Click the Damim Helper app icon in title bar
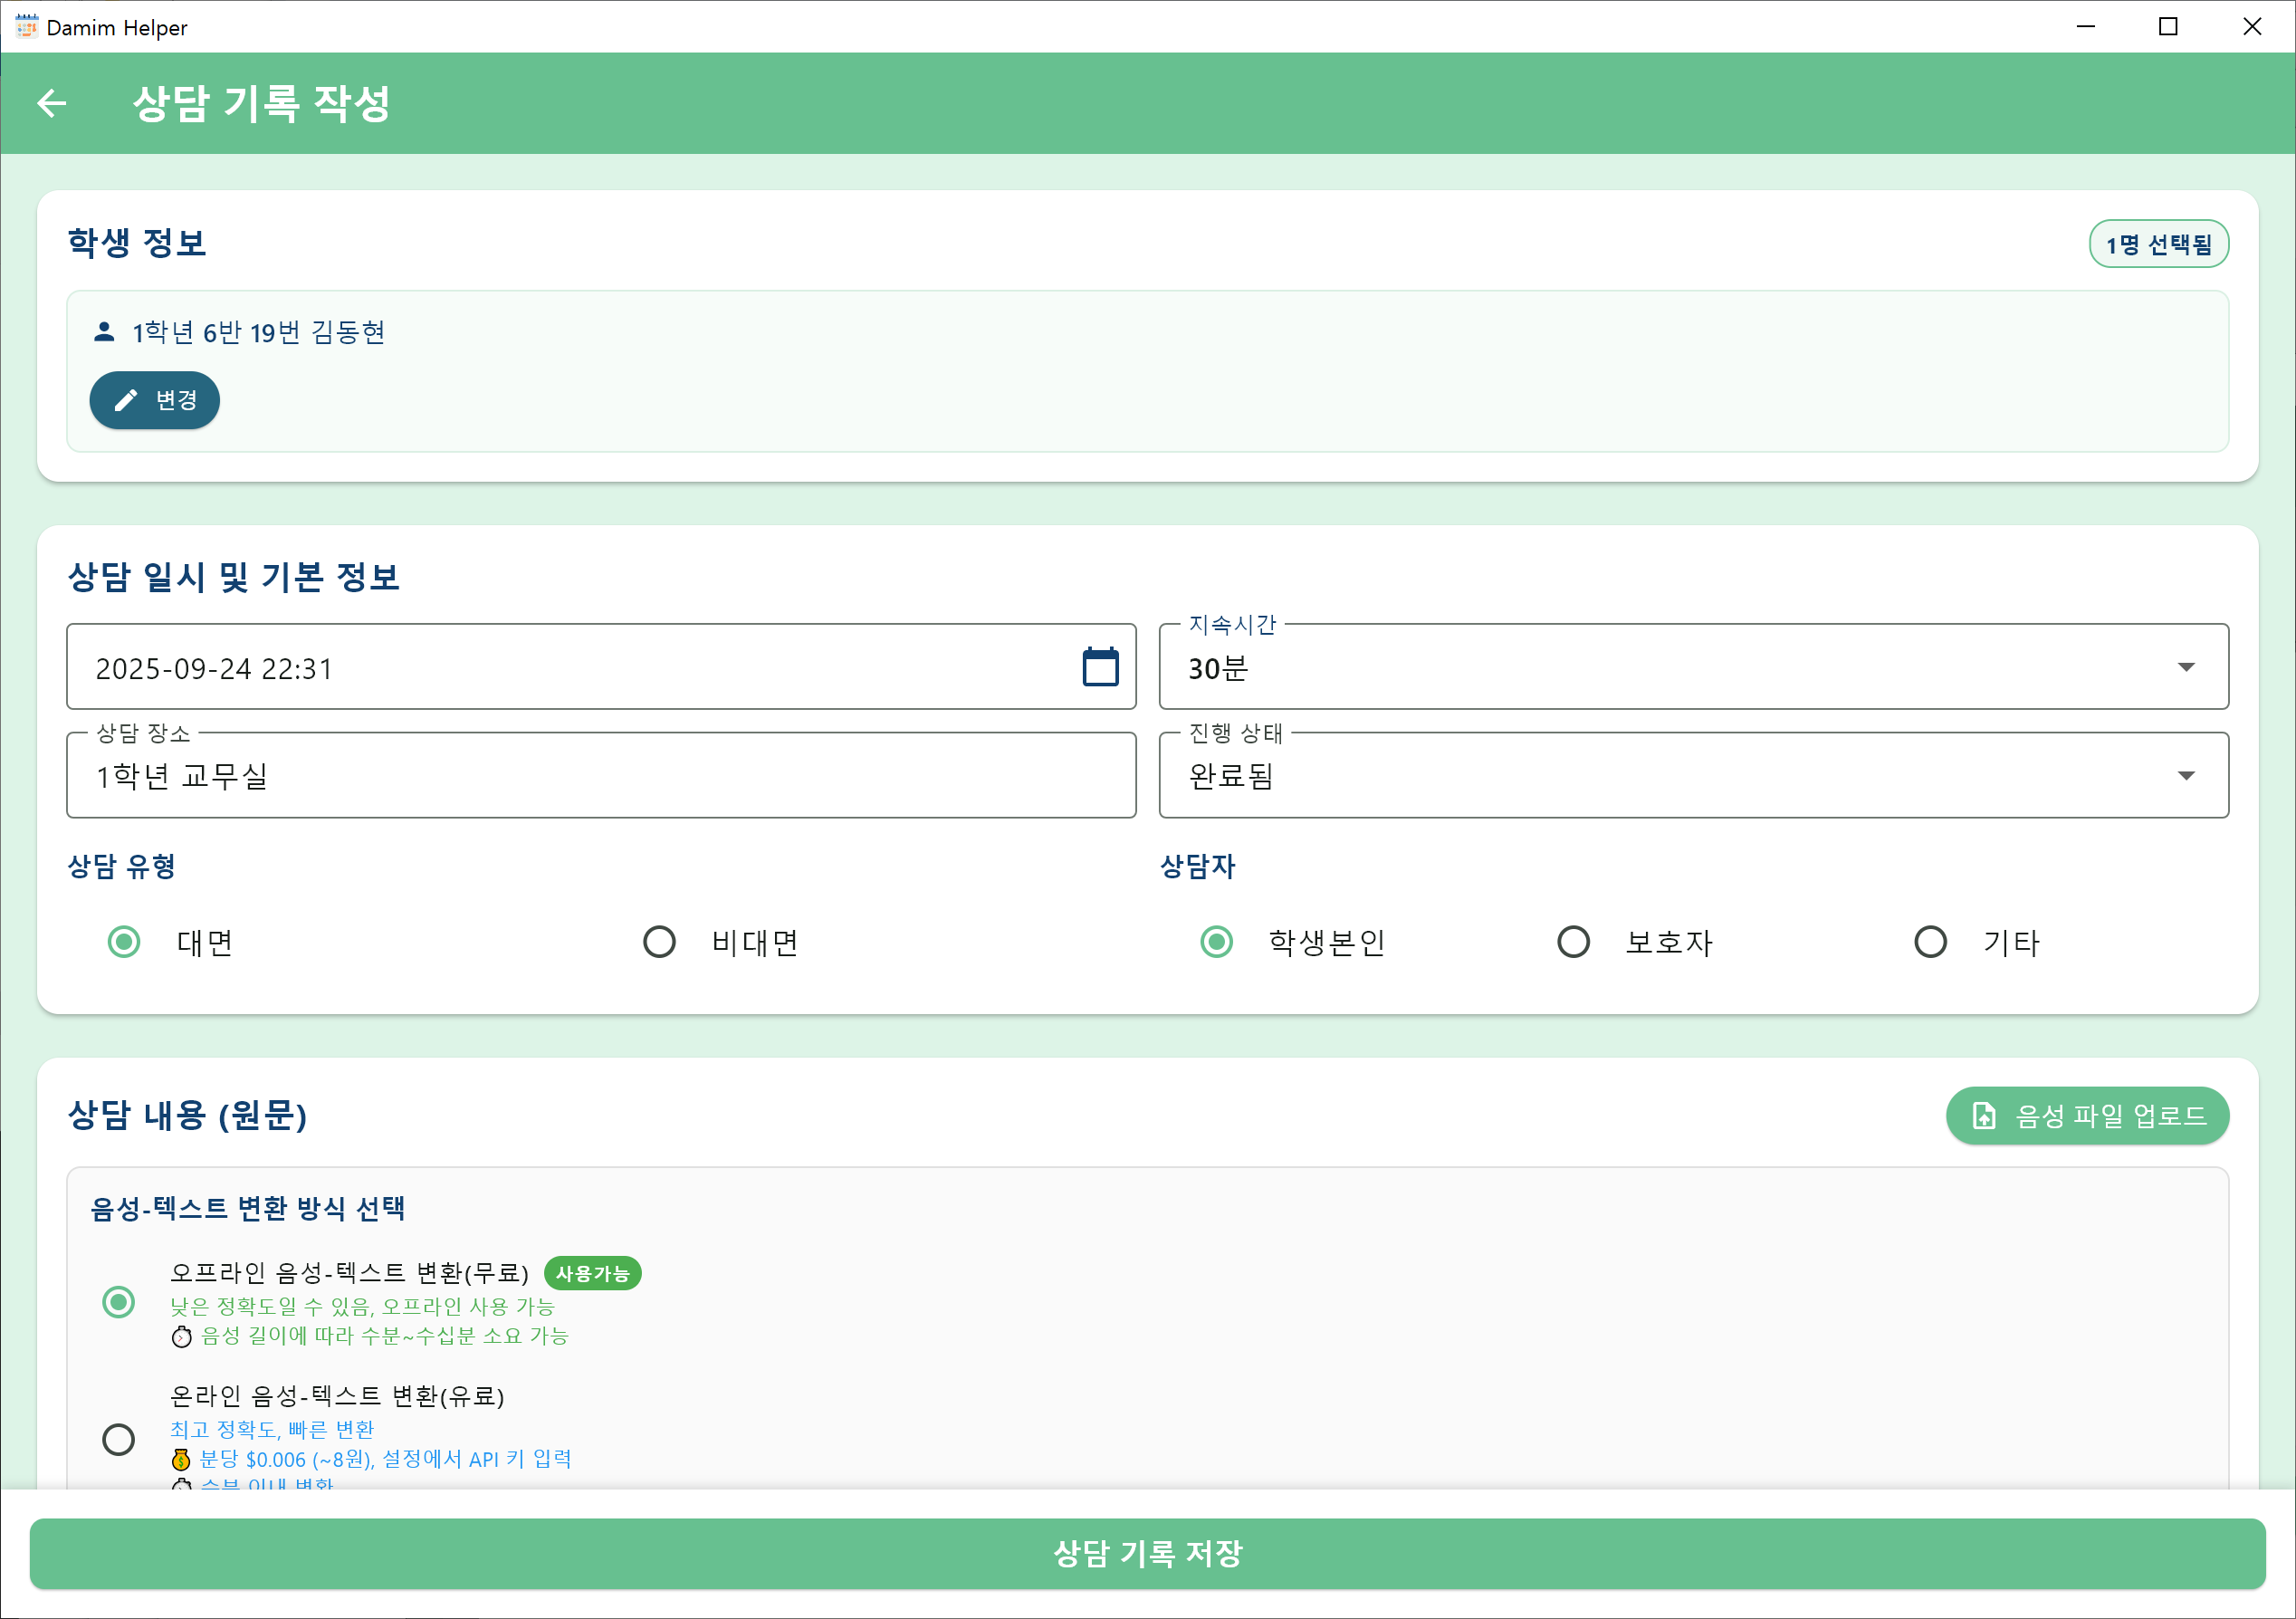Image resolution: width=2296 pixels, height=1619 pixels. coord(26,26)
